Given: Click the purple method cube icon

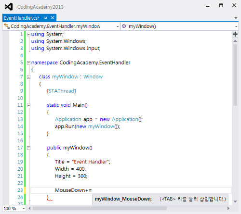Looking at the screenshot, I should (124, 26).
